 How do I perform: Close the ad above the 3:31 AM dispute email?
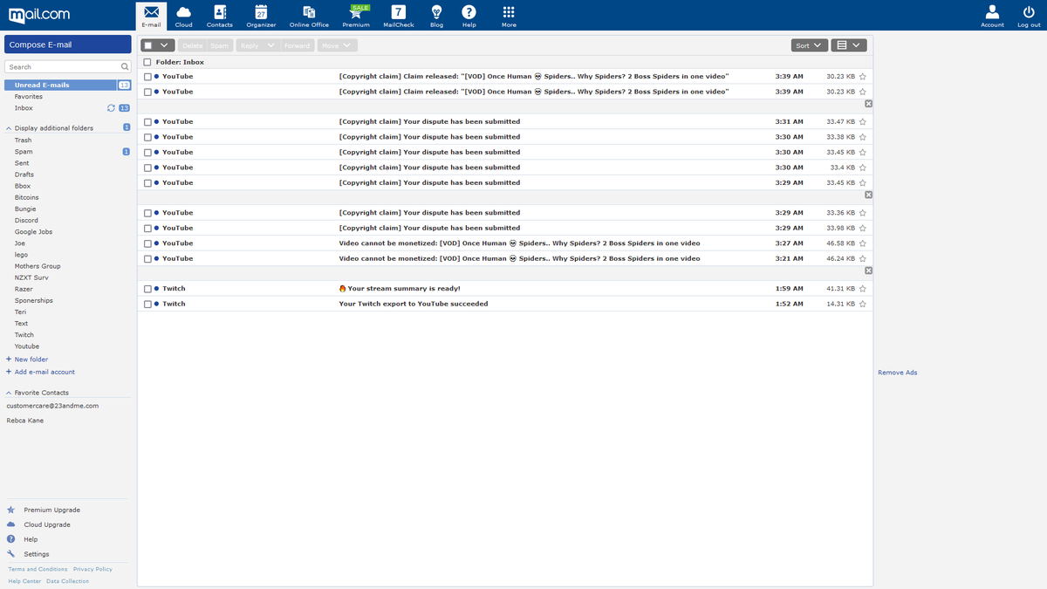pyautogui.click(x=868, y=104)
